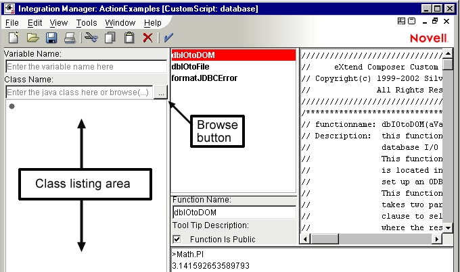Click the code pane's down scroll arrow
Viewport: 460px width, 272px height.
(x=448, y=227)
